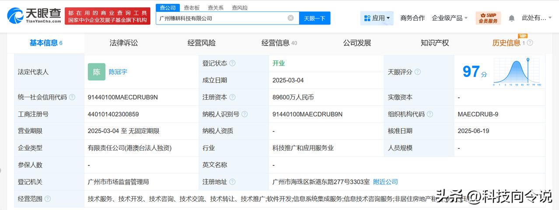Open the 商务合作 link
The width and height of the screenshot is (559, 210).
click(x=412, y=18)
